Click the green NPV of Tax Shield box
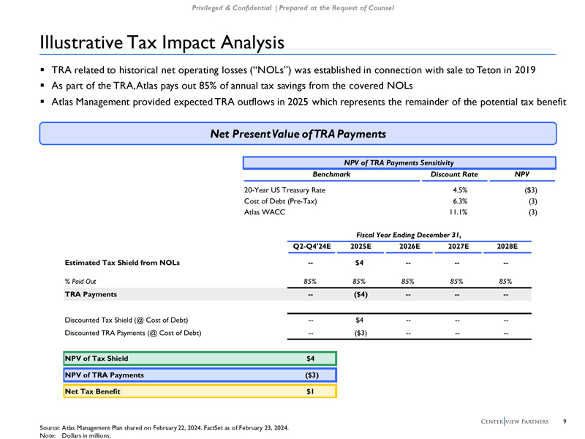585x439 pixels. [198, 359]
